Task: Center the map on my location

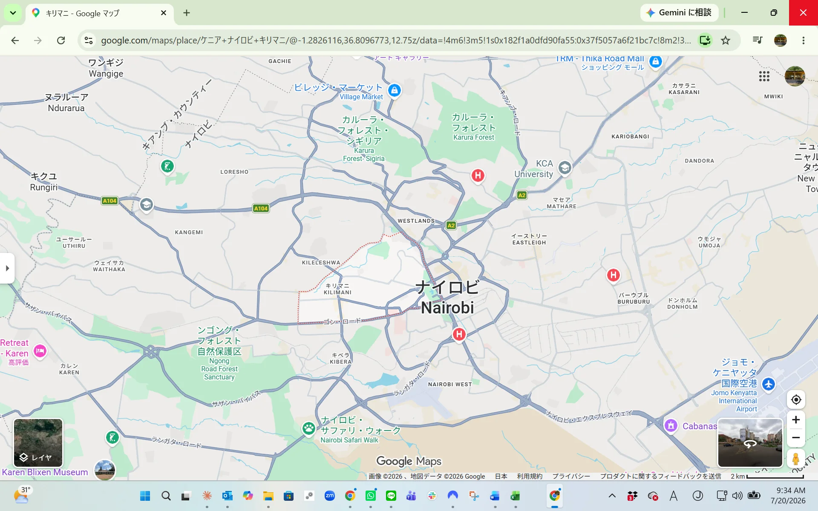Action: point(796,400)
